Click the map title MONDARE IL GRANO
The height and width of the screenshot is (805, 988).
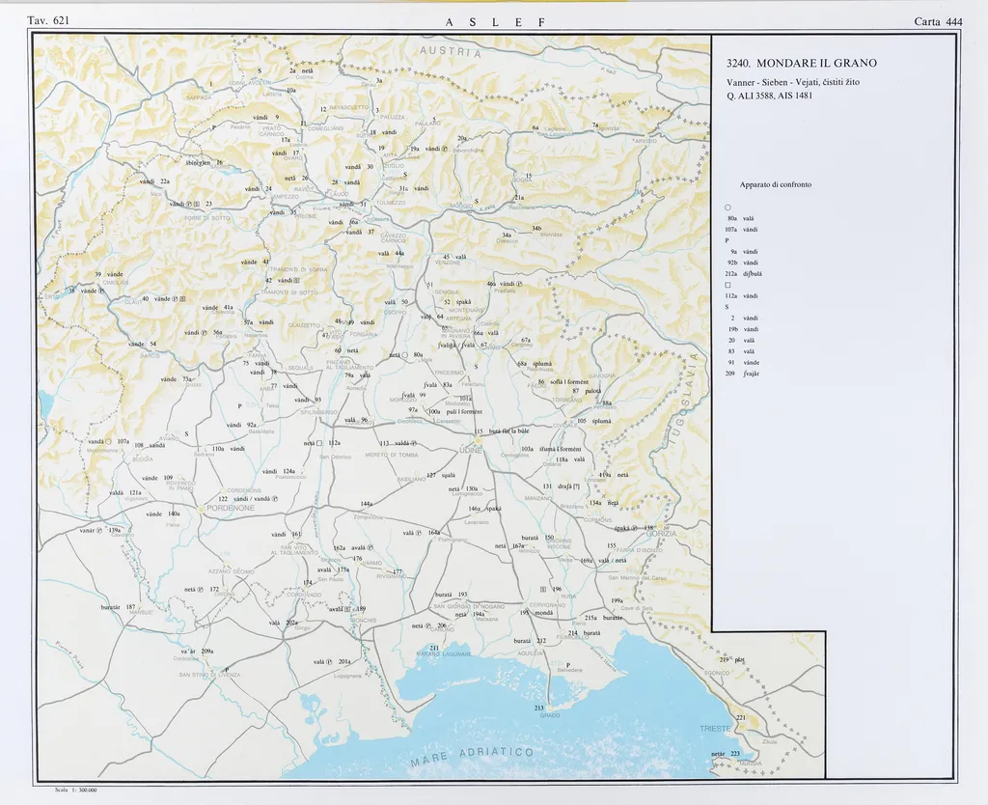pyautogui.click(x=802, y=63)
